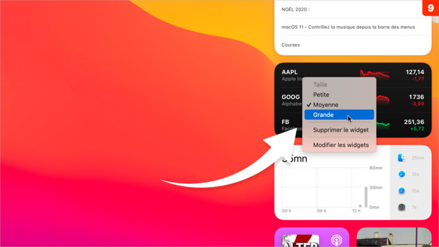
Task: Click the GOOG price 1736
Action: pyautogui.click(x=417, y=97)
